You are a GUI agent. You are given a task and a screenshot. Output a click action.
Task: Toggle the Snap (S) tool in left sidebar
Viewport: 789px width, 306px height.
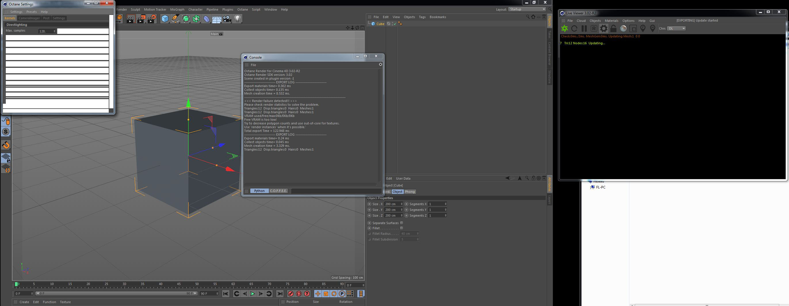[6, 132]
